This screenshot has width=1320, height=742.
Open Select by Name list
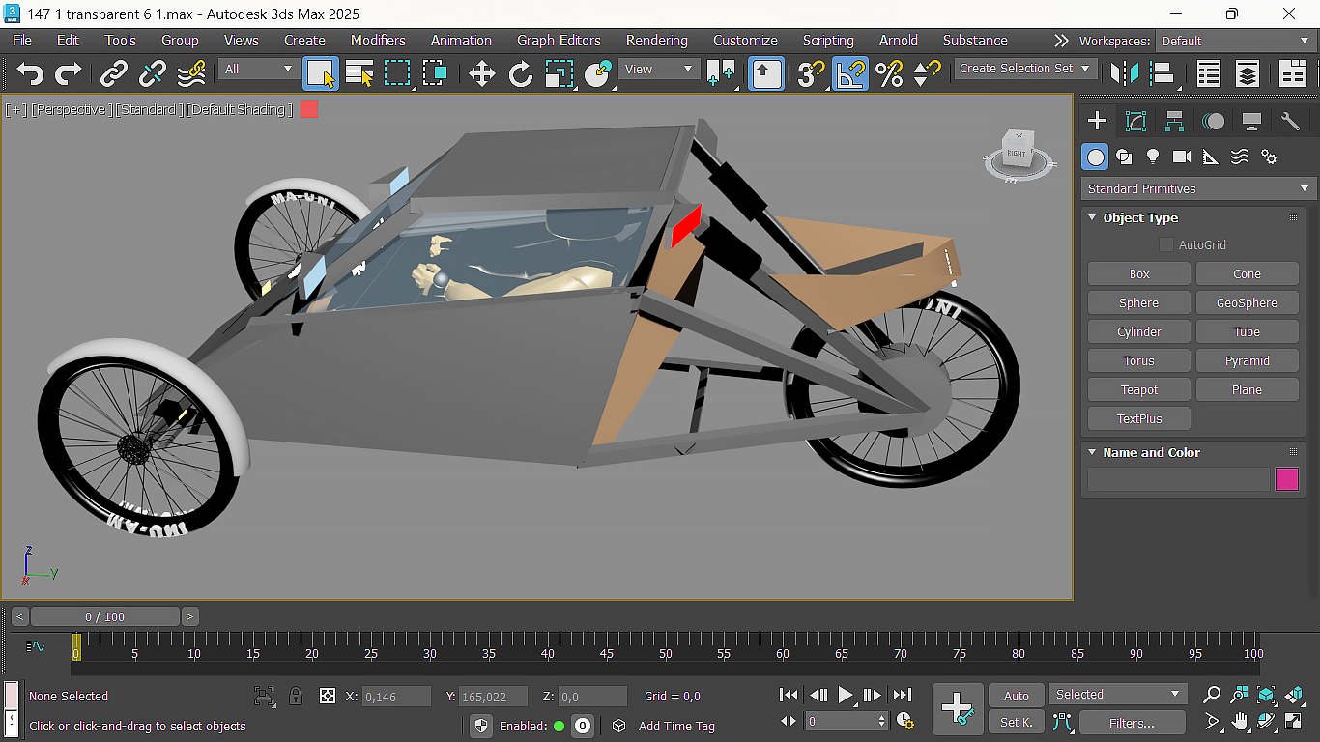[359, 74]
